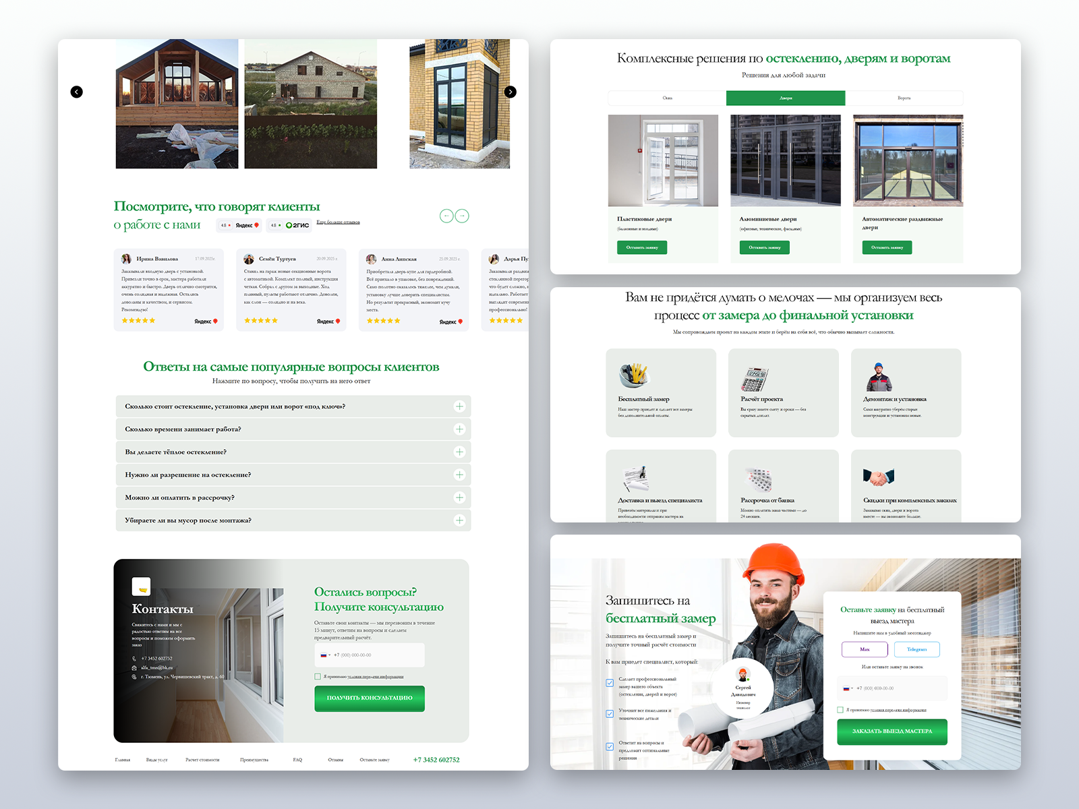The width and height of the screenshot is (1079, 809).
Task: Click the calculator icon for Расчёт проекта
Action: coord(755,379)
